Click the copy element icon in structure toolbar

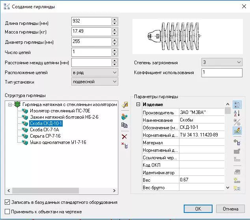coord(125,125)
